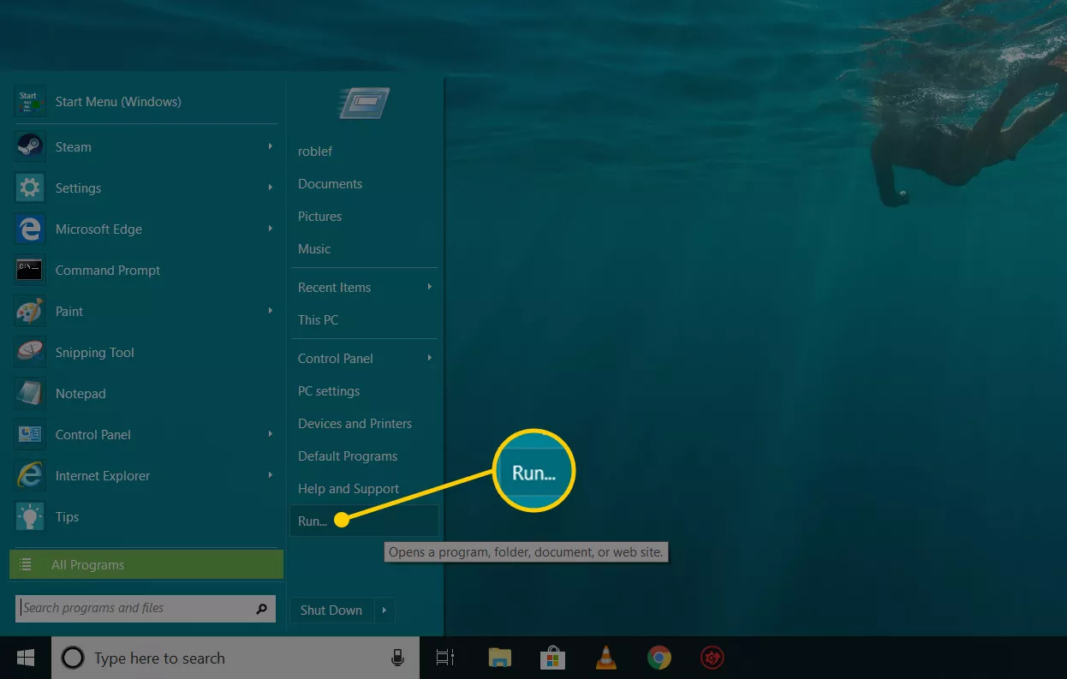Select the Command Prompt label

click(x=108, y=271)
